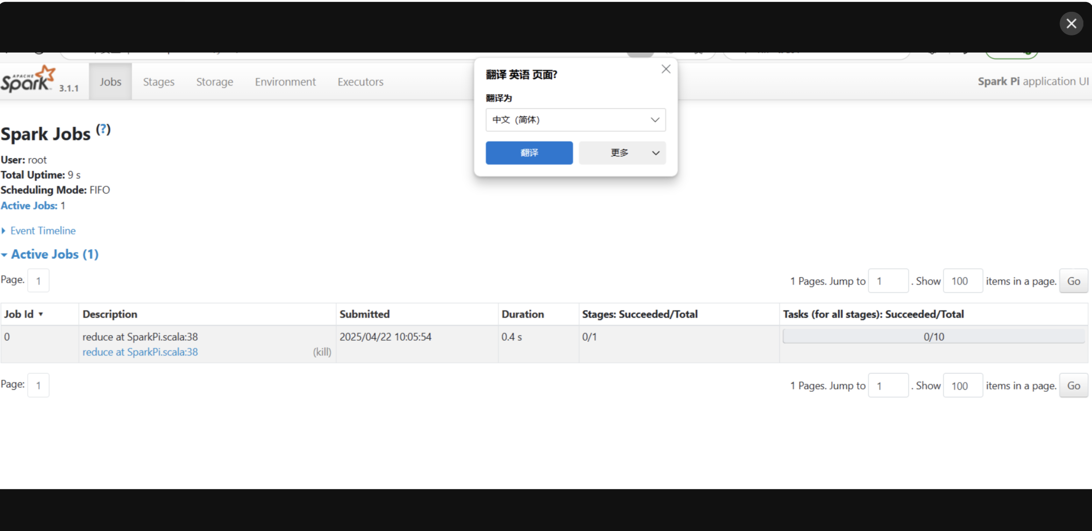View the Executors tab
The width and height of the screenshot is (1092, 531).
(360, 82)
